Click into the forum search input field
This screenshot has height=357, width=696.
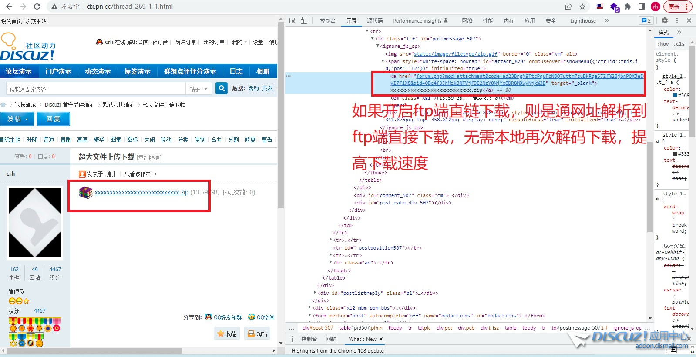[x=96, y=89]
